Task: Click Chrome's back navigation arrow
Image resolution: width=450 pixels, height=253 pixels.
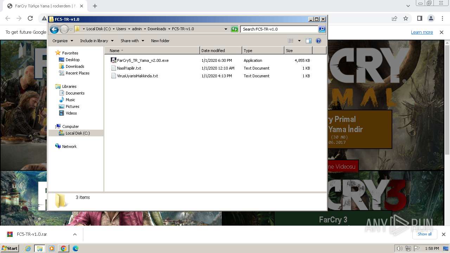Action: [8, 18]
